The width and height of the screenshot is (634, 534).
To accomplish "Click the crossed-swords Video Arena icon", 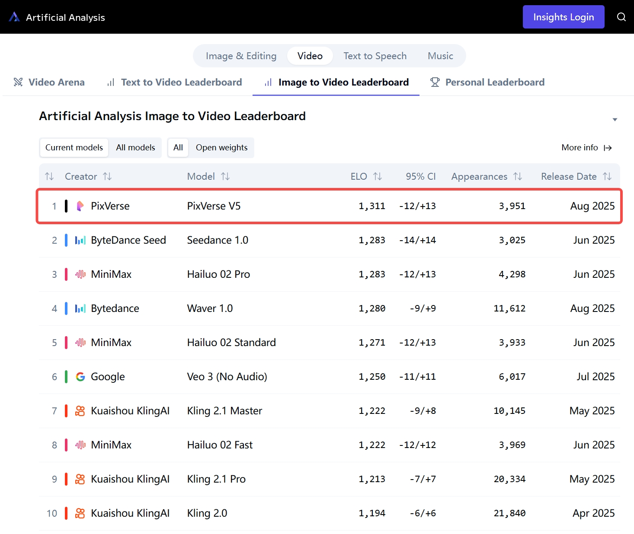I will pyautogui.click(x=18, y=82).
